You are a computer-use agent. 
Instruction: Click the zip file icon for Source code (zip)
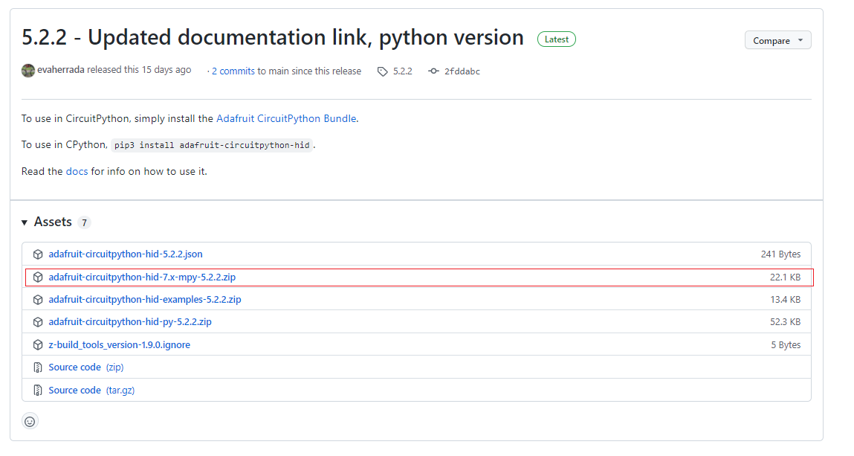pos(38,367)
